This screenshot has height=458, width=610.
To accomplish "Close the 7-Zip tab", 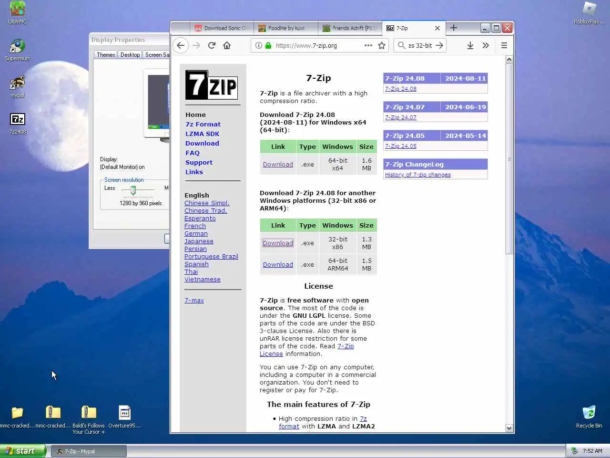I will [x=437, y=28].
